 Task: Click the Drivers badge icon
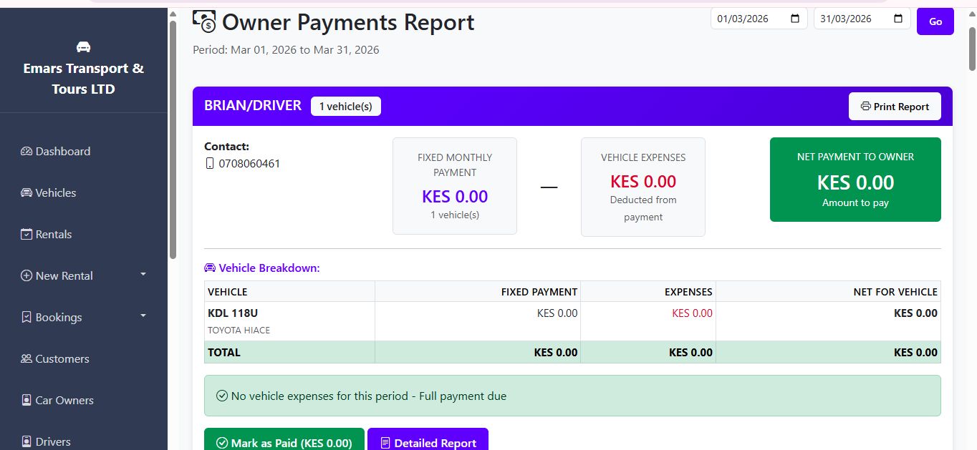(27, 441)
